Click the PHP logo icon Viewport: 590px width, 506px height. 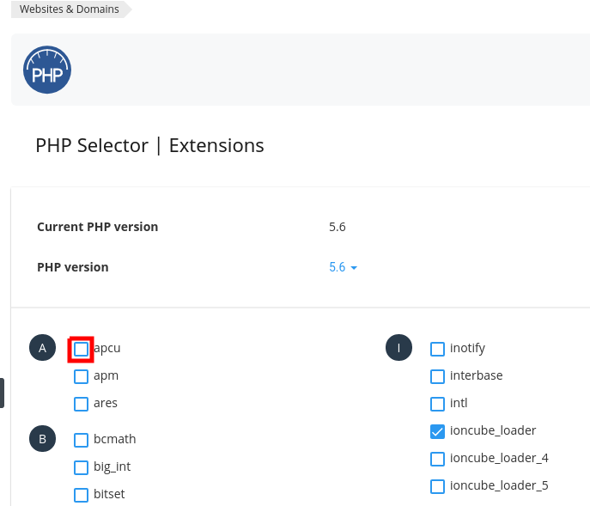click(x=47, y=70)
